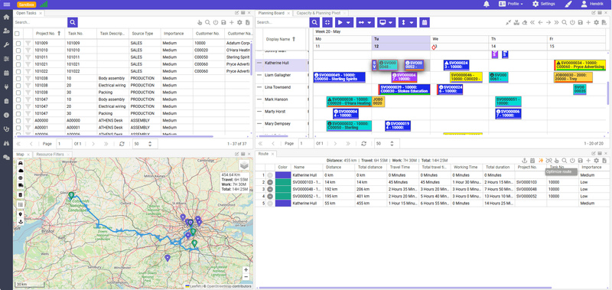Click the color swatch of SVO000052 route row
This screenshot has width=612, height=290.
(x=283, y=197)
